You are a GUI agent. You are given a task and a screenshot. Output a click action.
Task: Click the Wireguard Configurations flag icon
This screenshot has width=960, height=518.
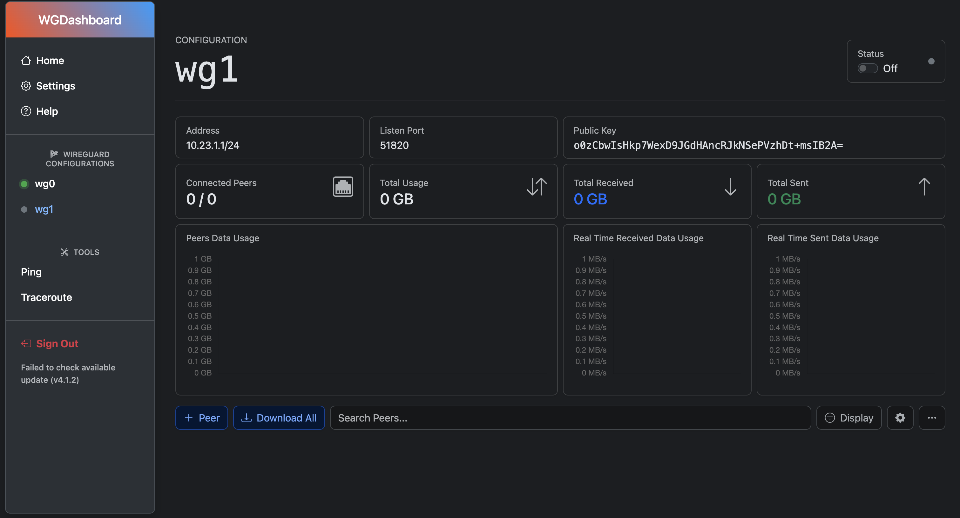[x=54, y=154]
